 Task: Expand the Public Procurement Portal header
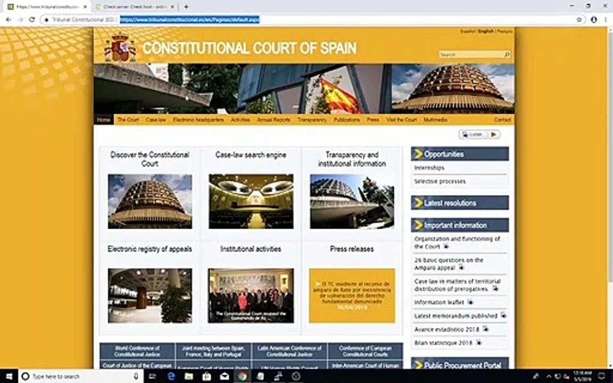click(x=460, y=363)
